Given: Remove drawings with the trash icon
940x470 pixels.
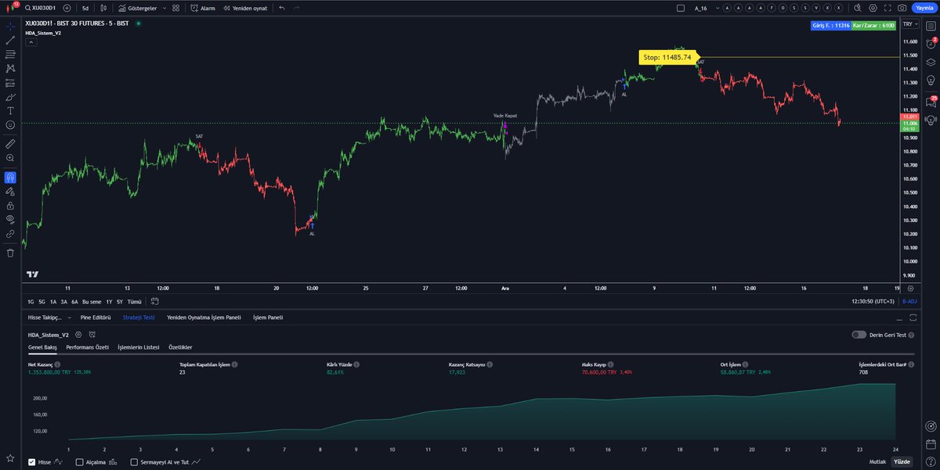Looking at the screenshot, I should point(10,253).
